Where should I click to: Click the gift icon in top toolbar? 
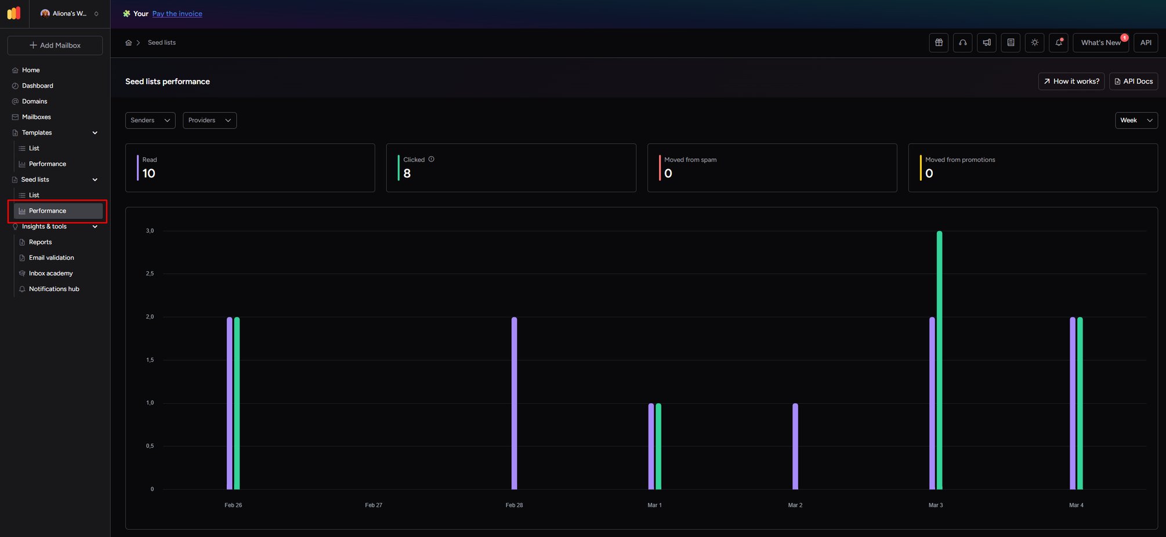[x=939, y=43]
